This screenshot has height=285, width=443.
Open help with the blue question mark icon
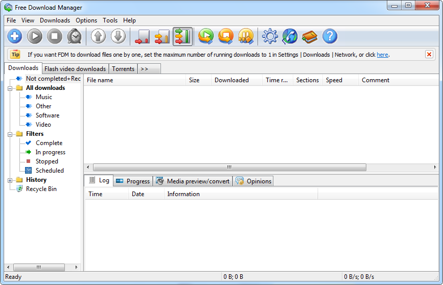330,36
